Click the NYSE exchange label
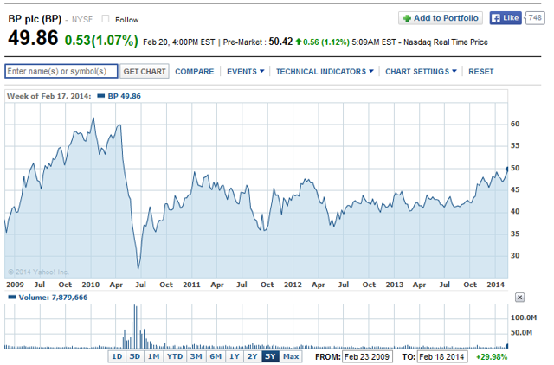554x365 pixels. point(82,19)
